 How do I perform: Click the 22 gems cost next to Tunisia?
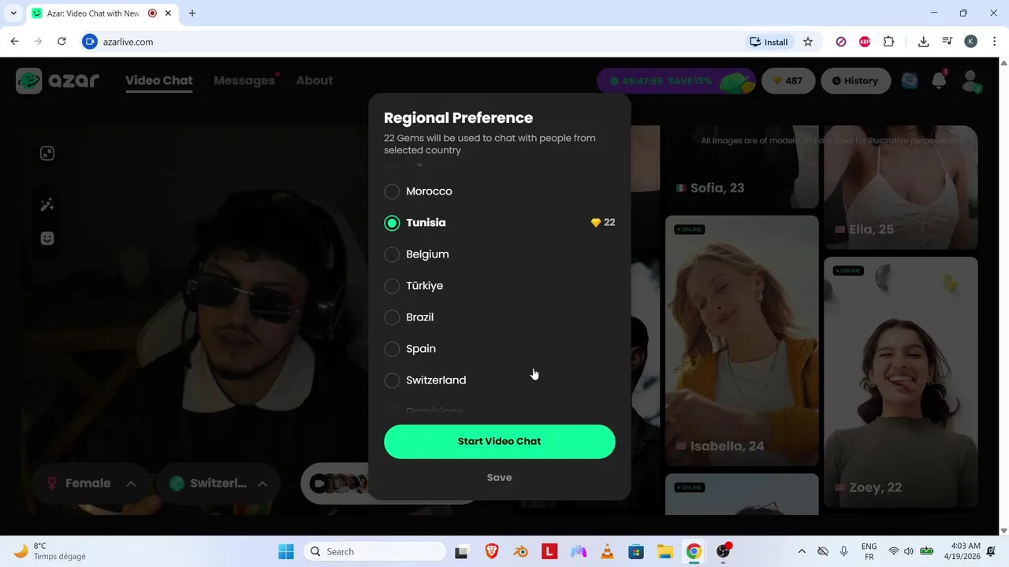(x=603, y=223)
